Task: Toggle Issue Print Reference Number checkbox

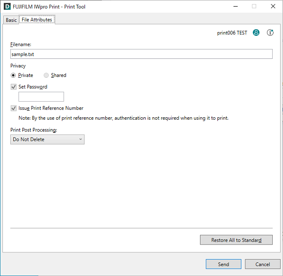Action: [13, 108]
